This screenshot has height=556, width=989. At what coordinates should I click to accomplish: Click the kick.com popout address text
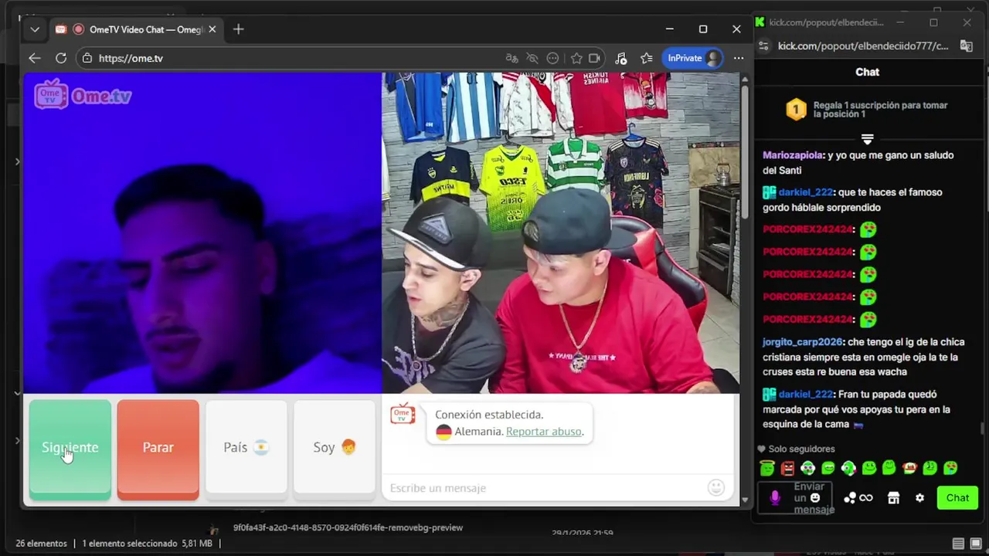tap(863, 46)
